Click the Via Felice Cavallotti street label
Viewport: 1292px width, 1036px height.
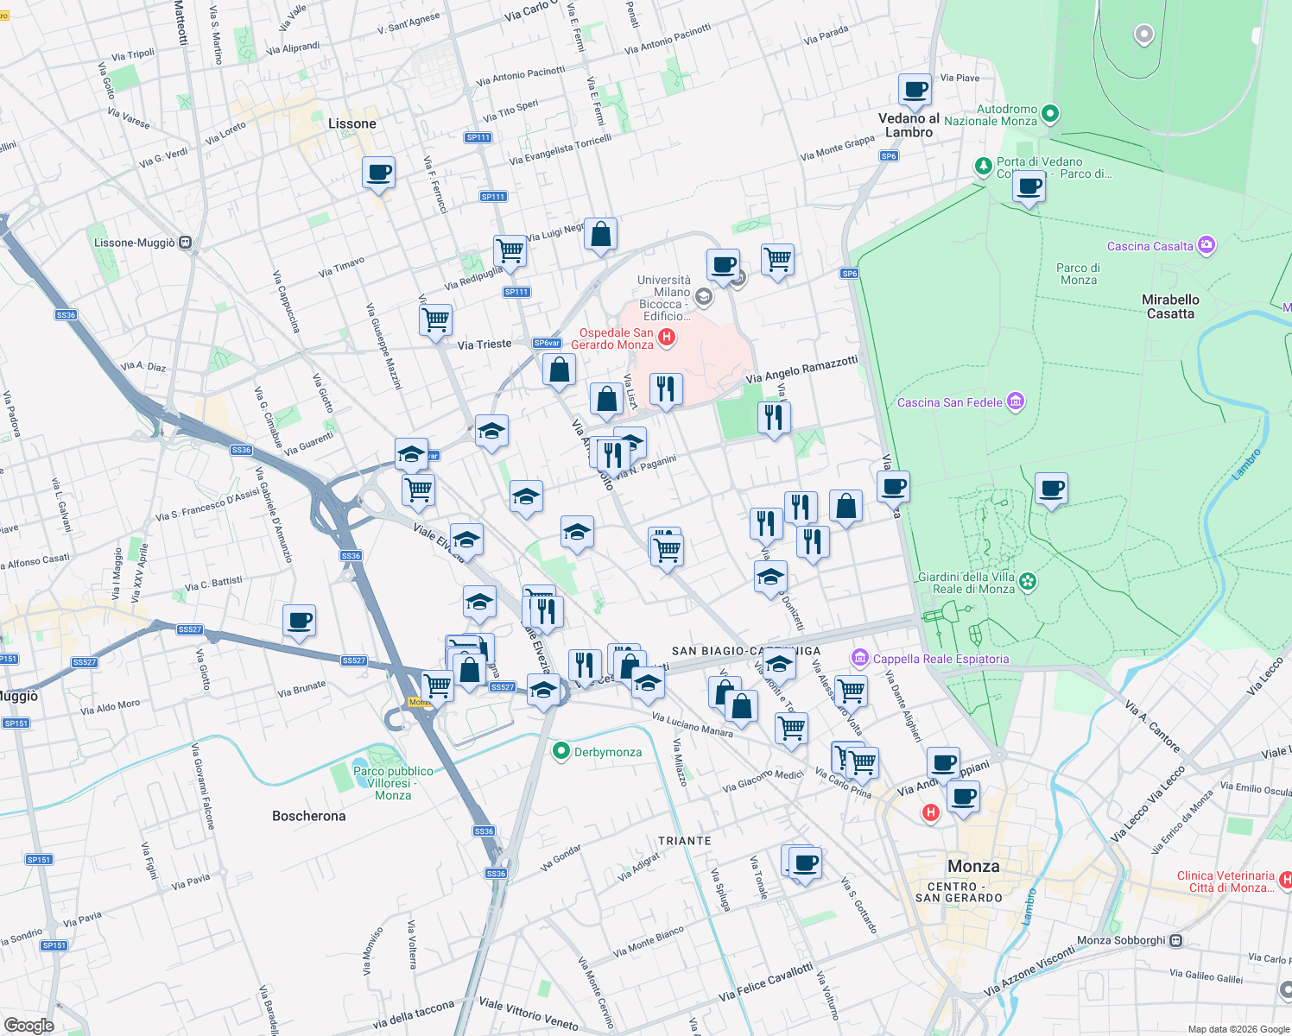click(x=766, y=982)
